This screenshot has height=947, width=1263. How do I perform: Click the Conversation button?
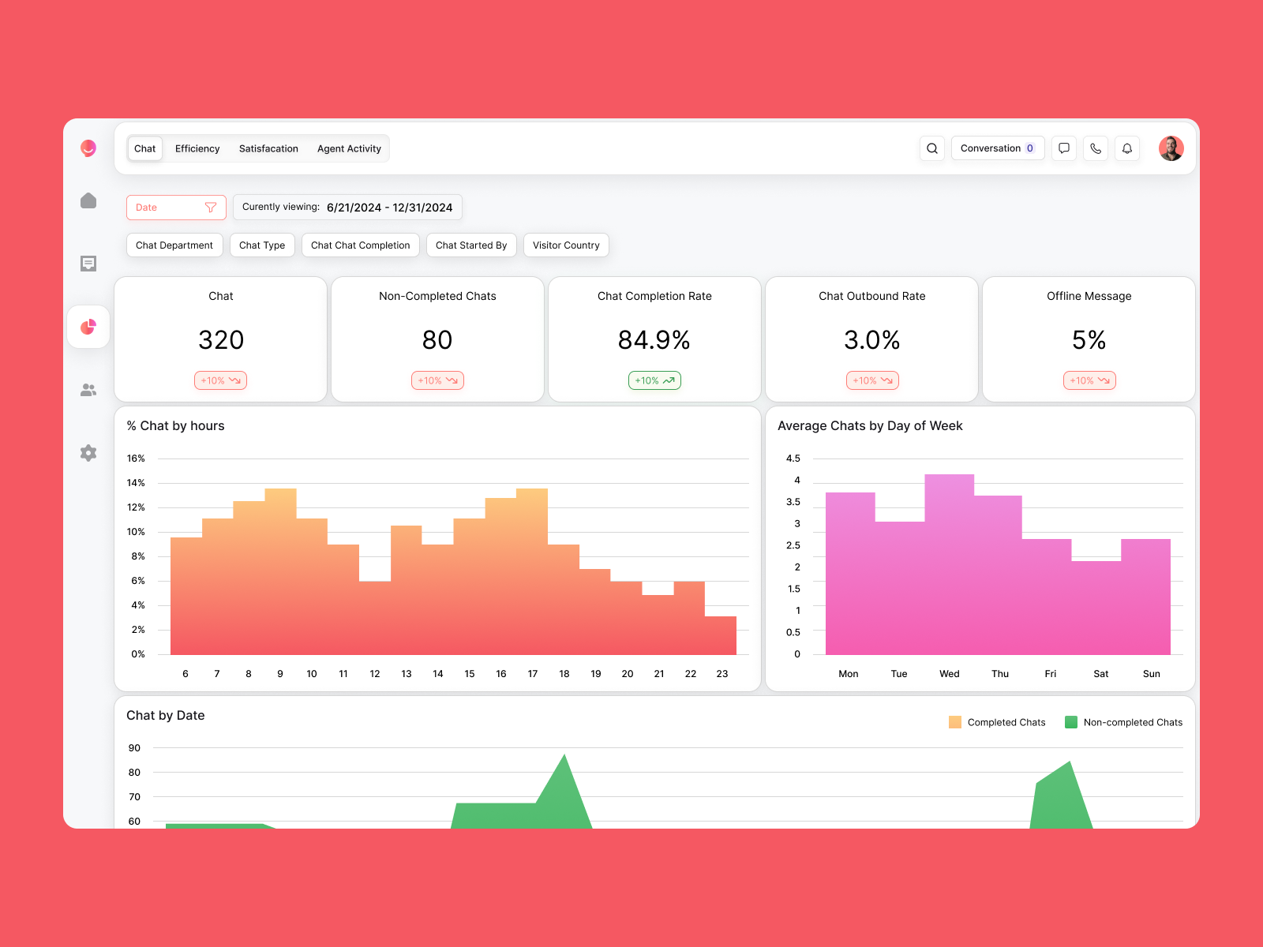997,148
